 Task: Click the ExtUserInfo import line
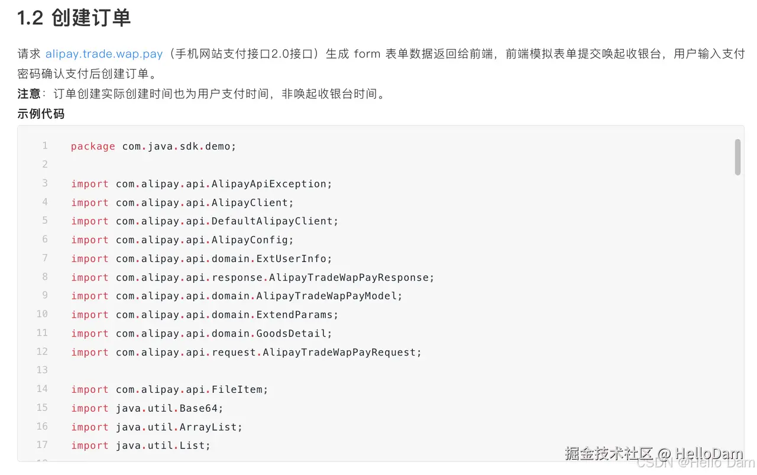(x=202, y=258)
